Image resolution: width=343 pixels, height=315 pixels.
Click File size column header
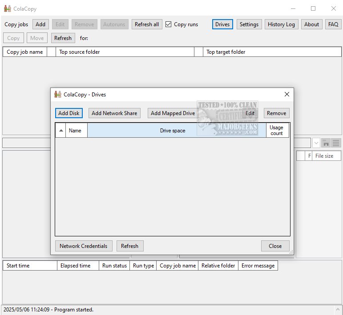326,156
